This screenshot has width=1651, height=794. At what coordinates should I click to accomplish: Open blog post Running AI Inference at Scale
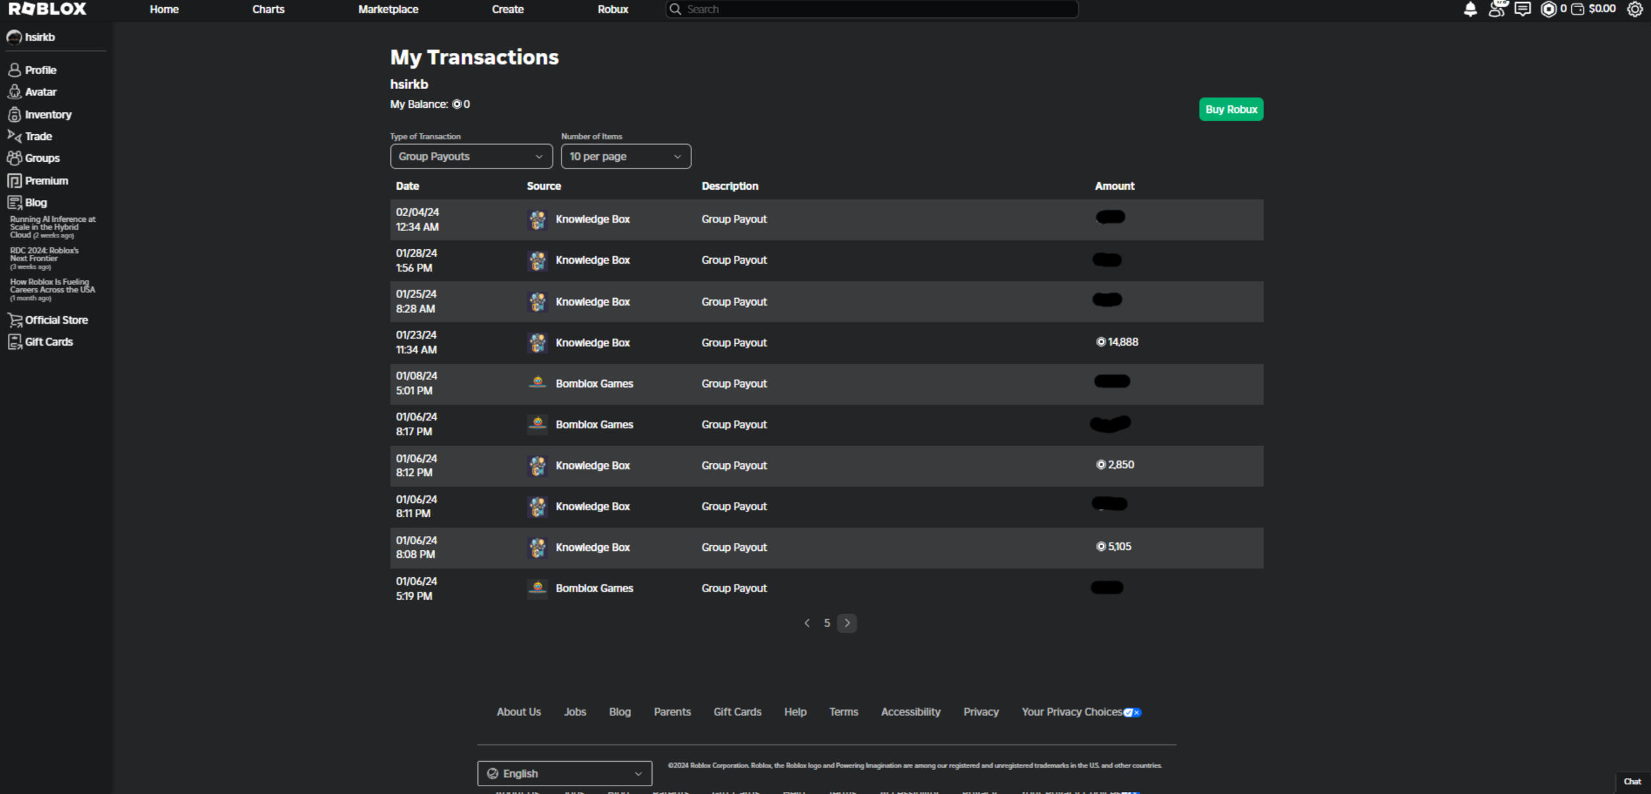(53, 227)
